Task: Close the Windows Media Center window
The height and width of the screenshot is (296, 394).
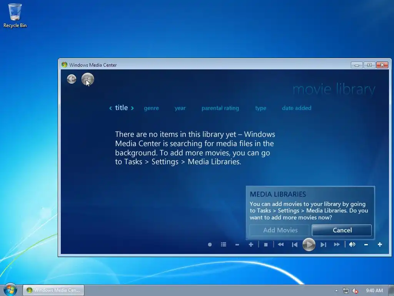Action: pyautogui.click(x=382, y=65)
